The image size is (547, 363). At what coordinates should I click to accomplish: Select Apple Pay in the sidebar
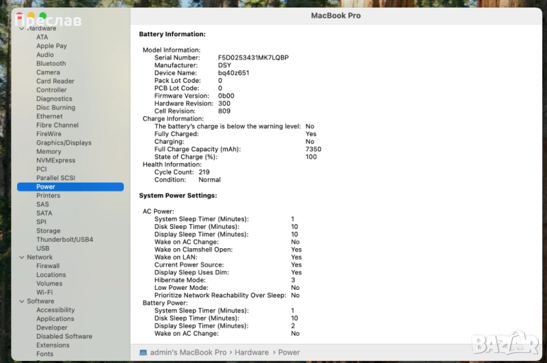[x=51, y=46]
